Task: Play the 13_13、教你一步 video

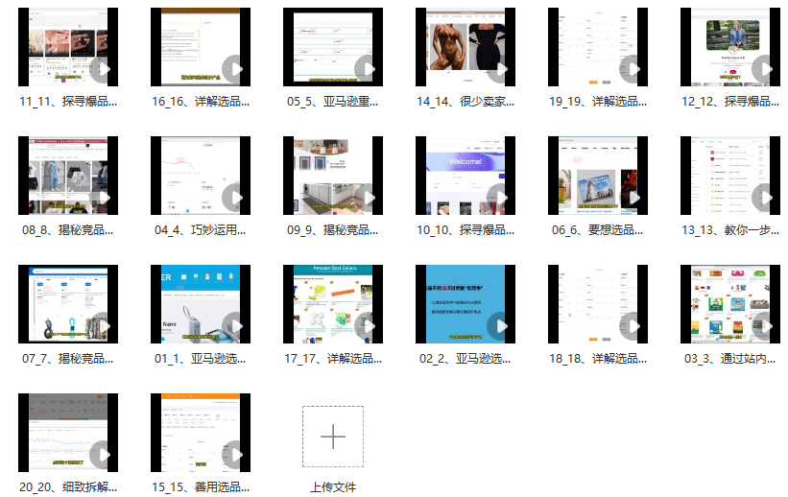Action: pyautogui.click(x=765, y=198)
